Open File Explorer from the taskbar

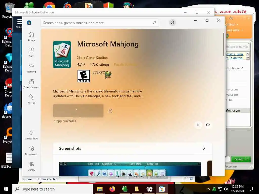(100, 189)
